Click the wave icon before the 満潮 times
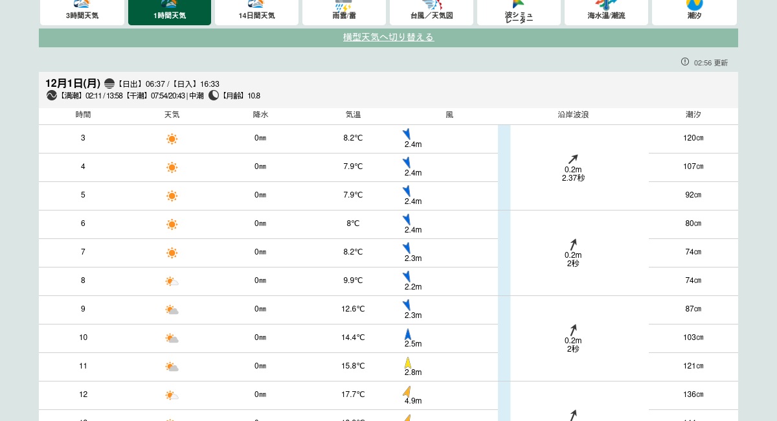Image resolution: width=777 pixels, height=421 pixels. [x=52, y=95]
